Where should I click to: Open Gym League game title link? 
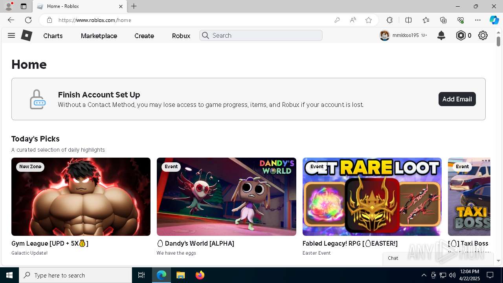(x=50, y=243)
